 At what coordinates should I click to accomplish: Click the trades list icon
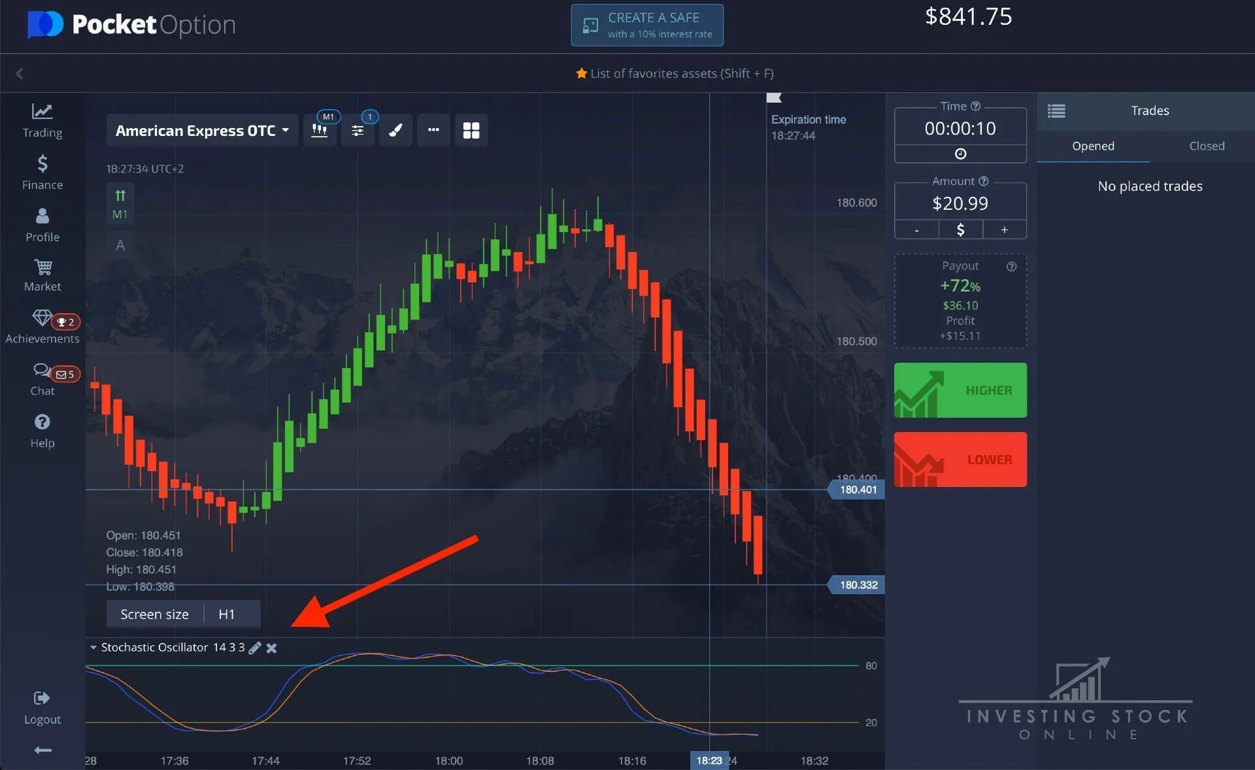tap(1056, 111)
